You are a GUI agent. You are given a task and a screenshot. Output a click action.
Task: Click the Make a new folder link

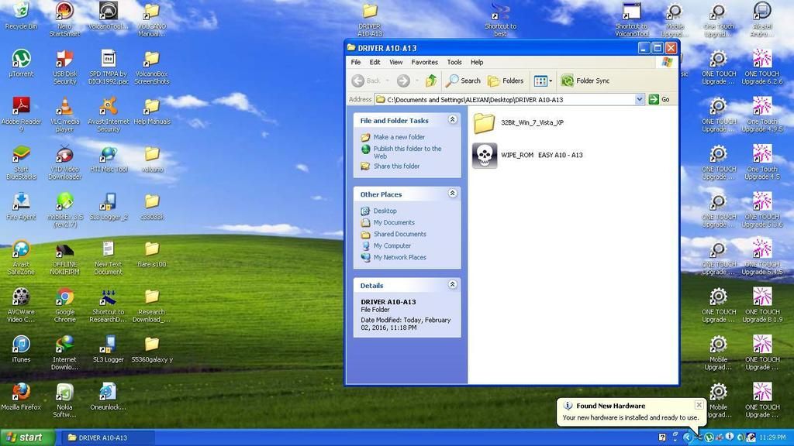(399, 137)
